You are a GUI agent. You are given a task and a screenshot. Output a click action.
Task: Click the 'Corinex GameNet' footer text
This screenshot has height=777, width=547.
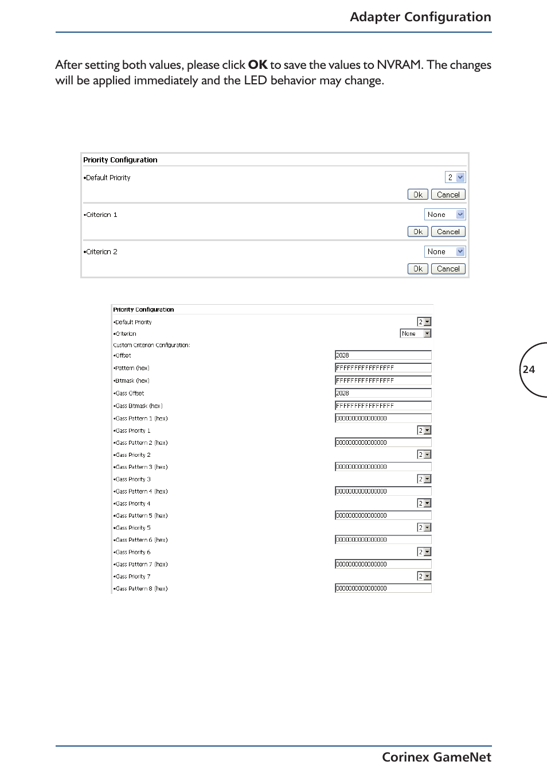(436, 757)
